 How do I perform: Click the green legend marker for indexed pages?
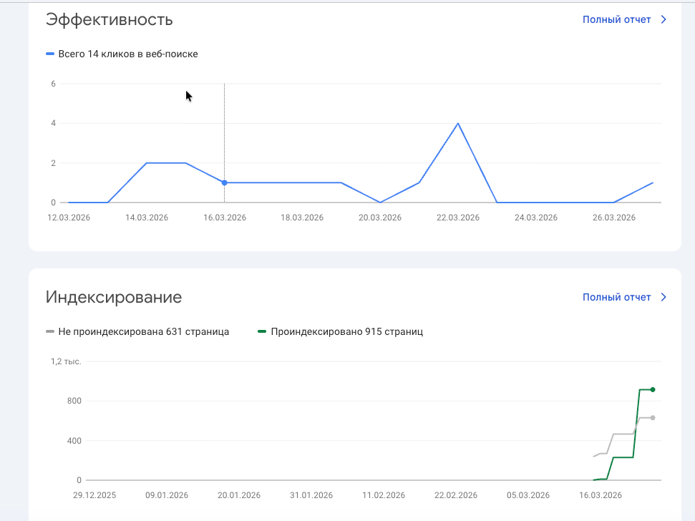click(x=262, y=331)
